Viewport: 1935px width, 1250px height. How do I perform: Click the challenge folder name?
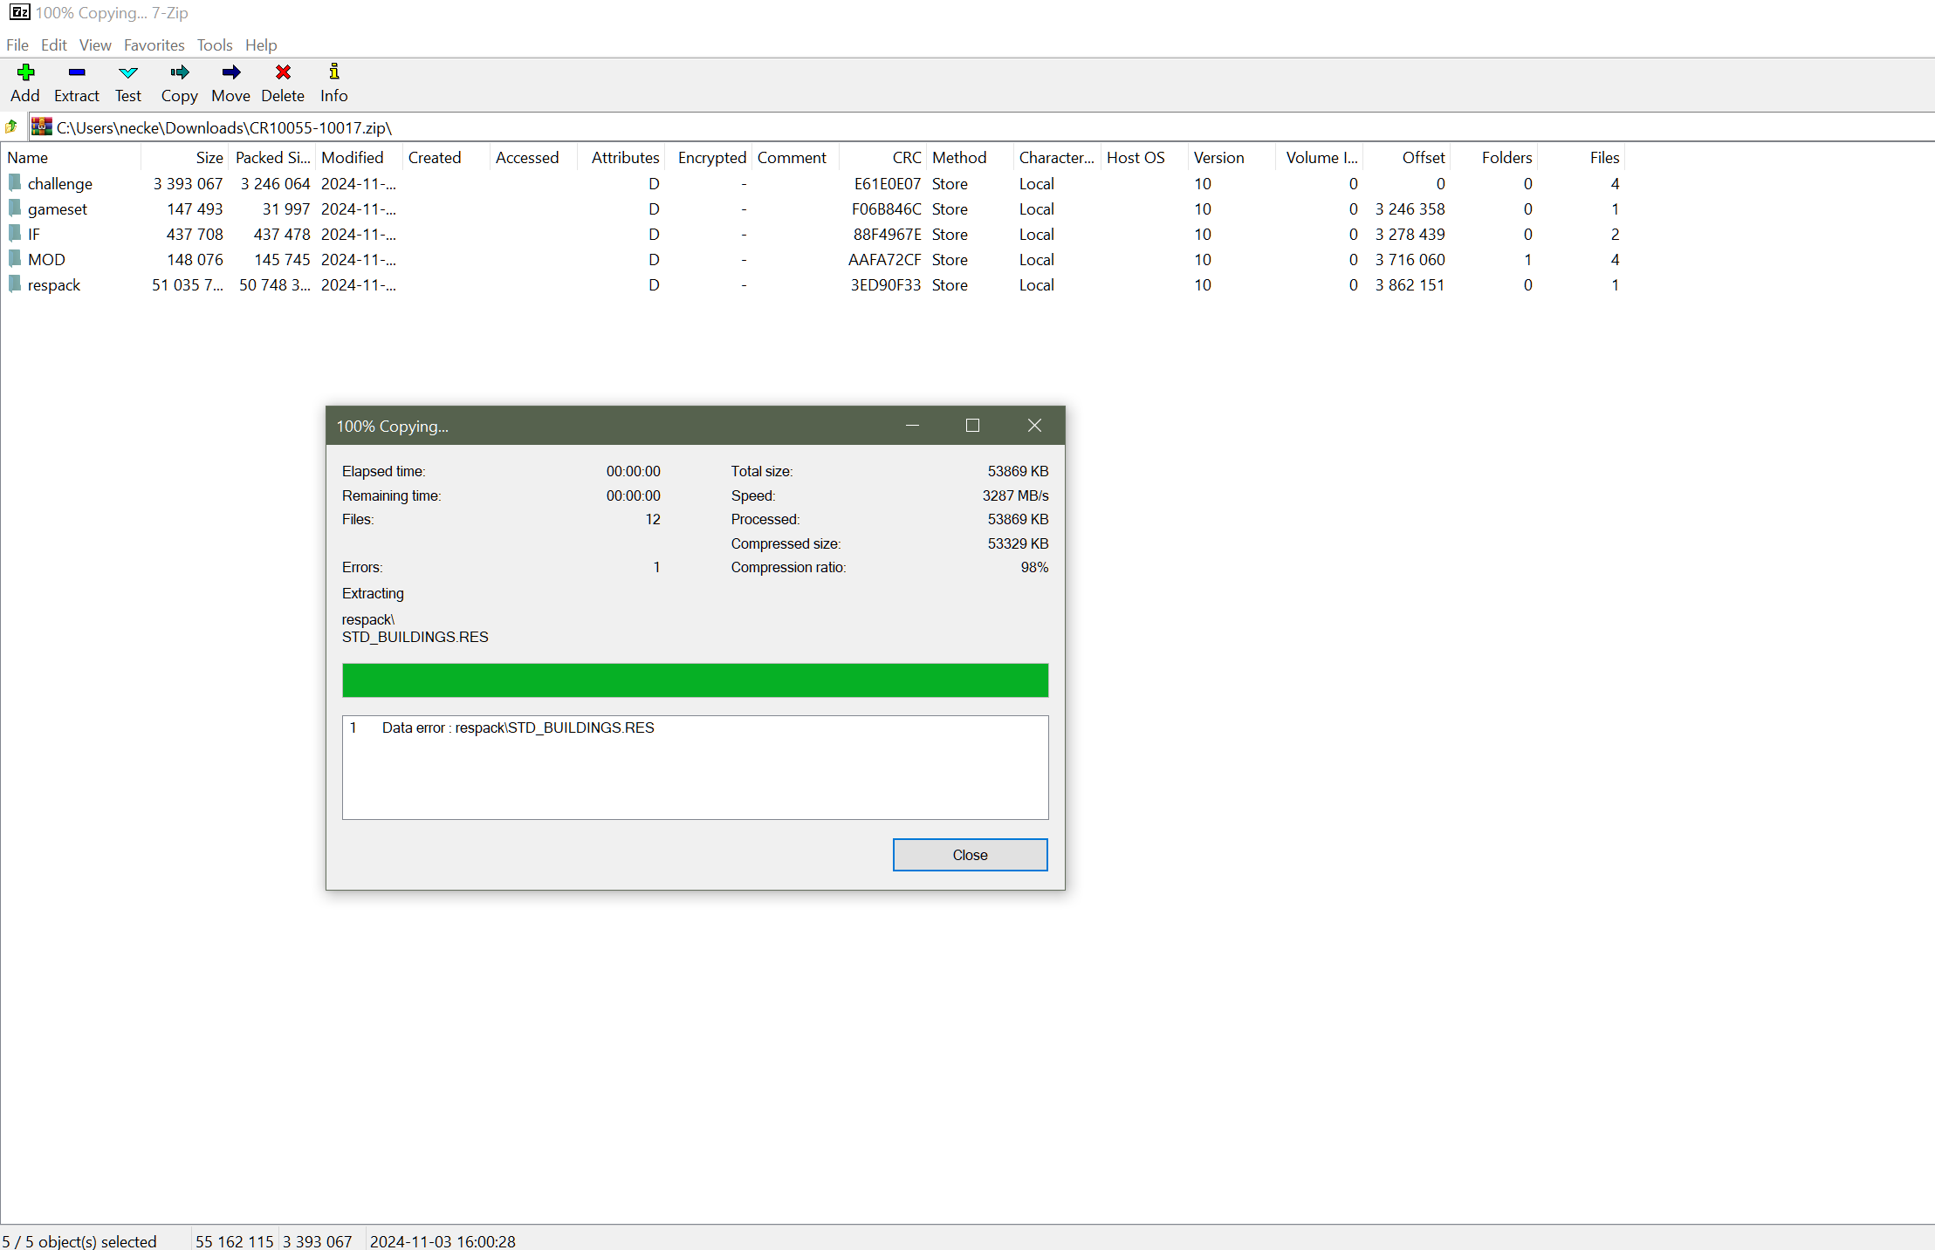60,183
